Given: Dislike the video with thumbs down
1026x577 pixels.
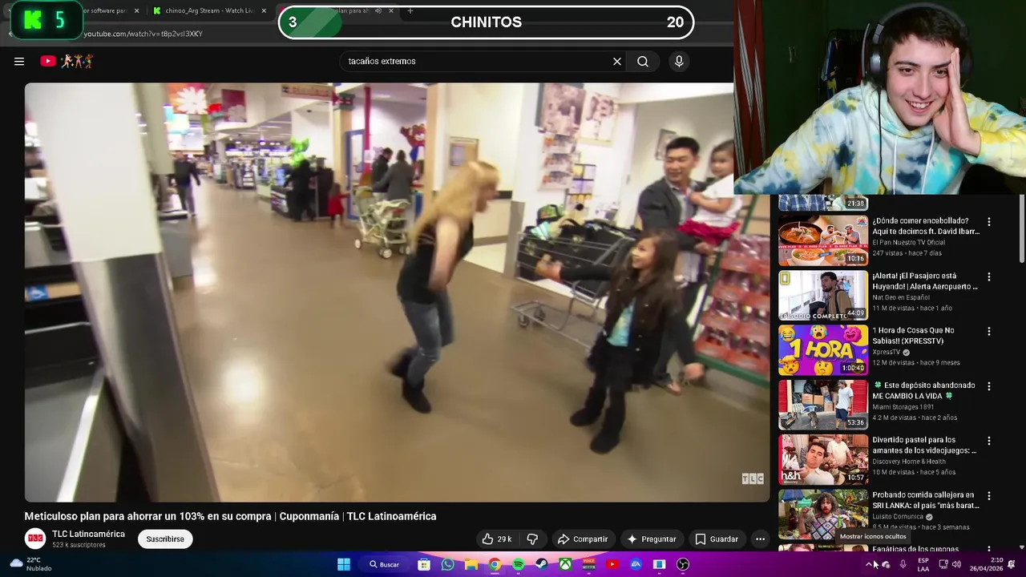Looking at the screenshot, I should tap(531, 539).
